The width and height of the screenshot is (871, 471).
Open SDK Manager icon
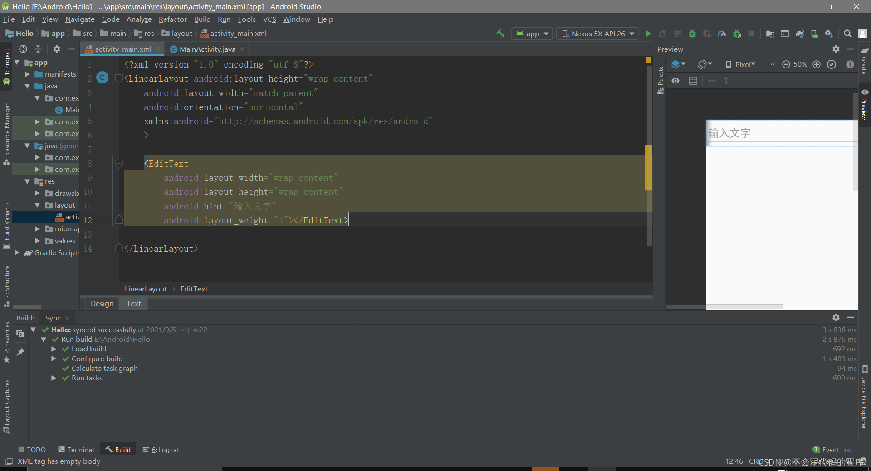click(829, 34)
